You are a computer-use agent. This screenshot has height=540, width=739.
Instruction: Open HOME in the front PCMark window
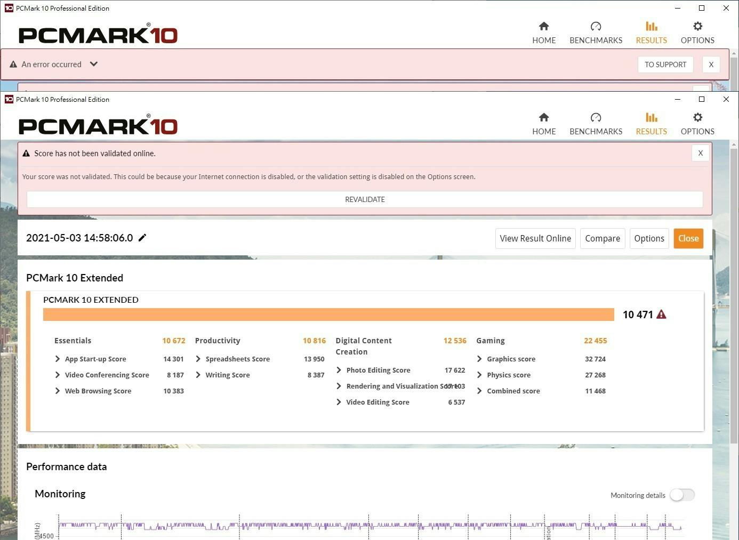(x=544, y=124)
